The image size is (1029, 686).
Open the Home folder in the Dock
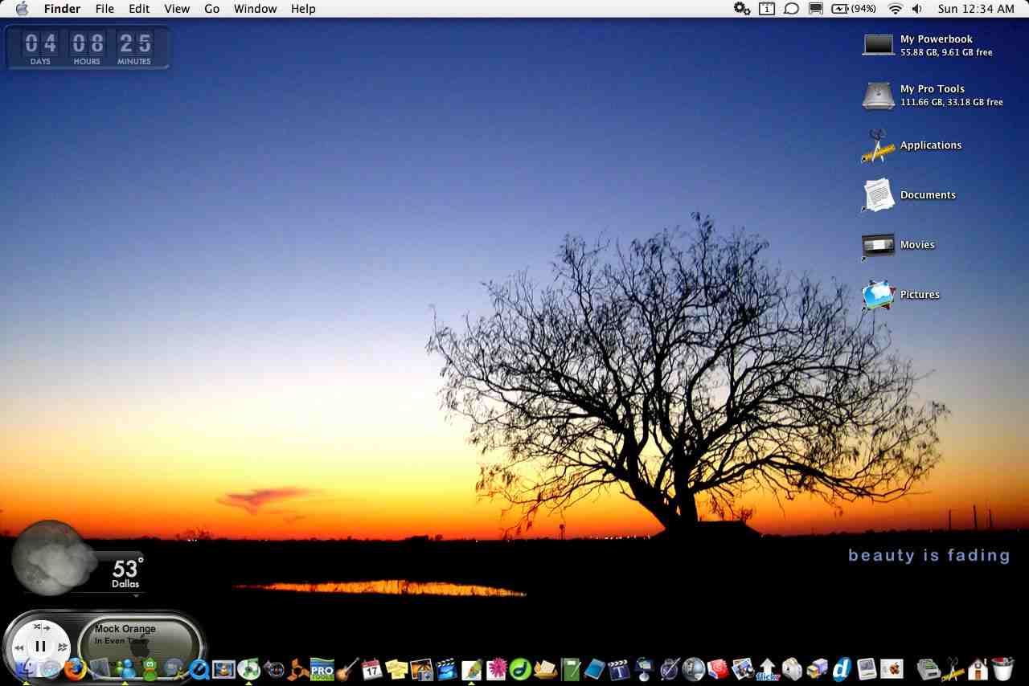tap(978, 668)
